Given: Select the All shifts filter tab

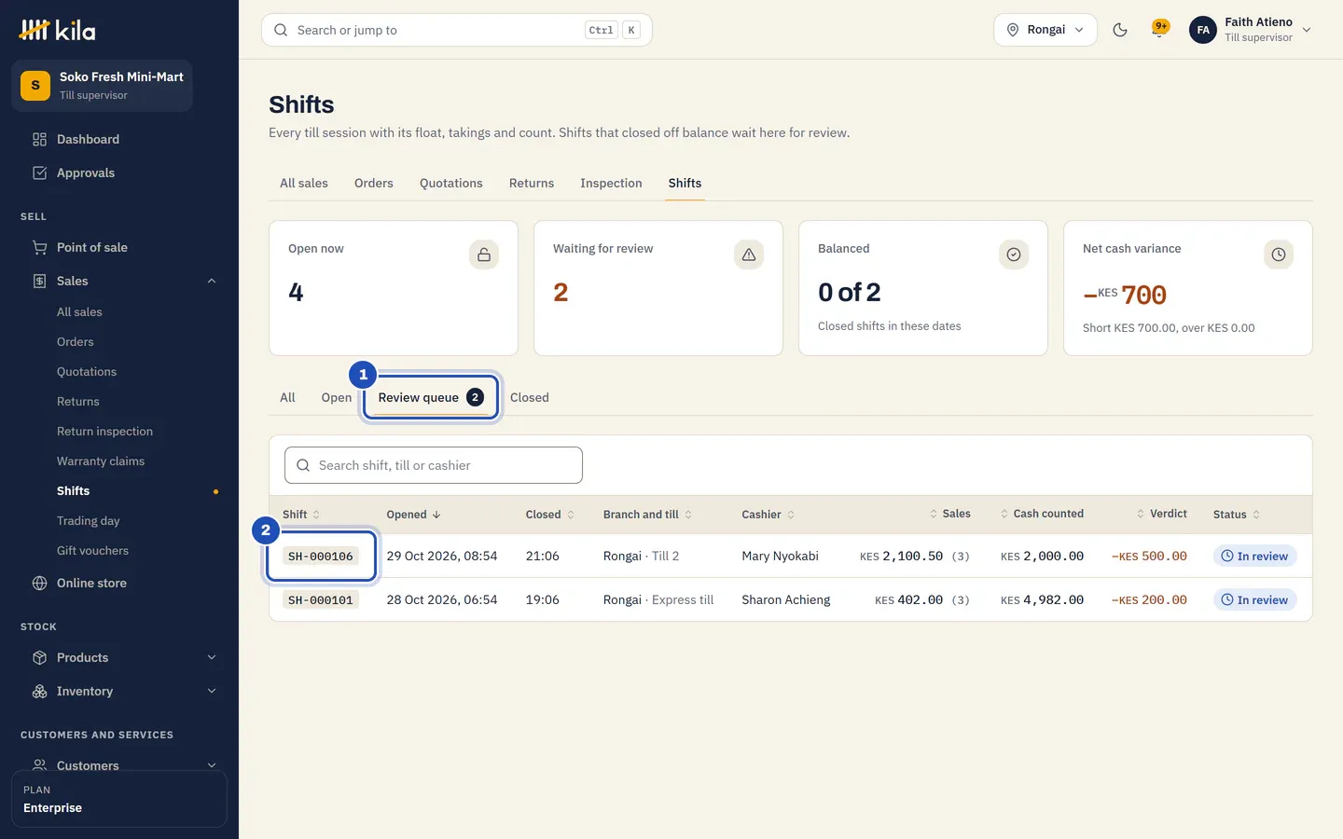Looking at the screenshot, I should coord(287,397).
